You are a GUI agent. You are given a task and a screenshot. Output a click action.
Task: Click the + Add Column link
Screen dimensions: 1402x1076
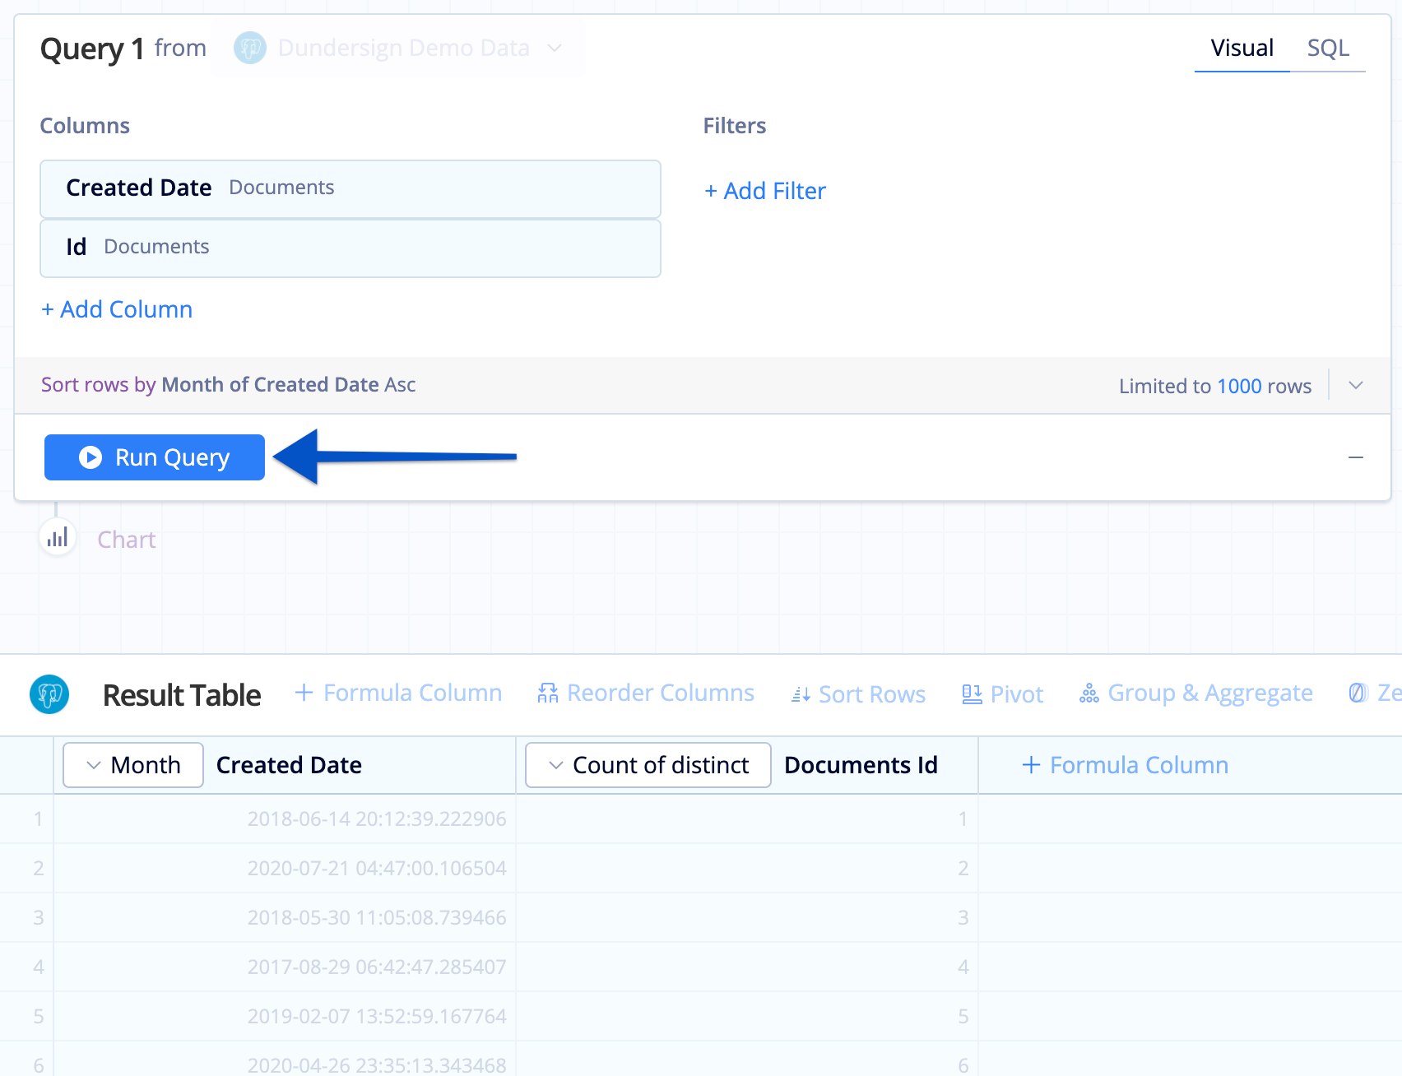point(117,309)
